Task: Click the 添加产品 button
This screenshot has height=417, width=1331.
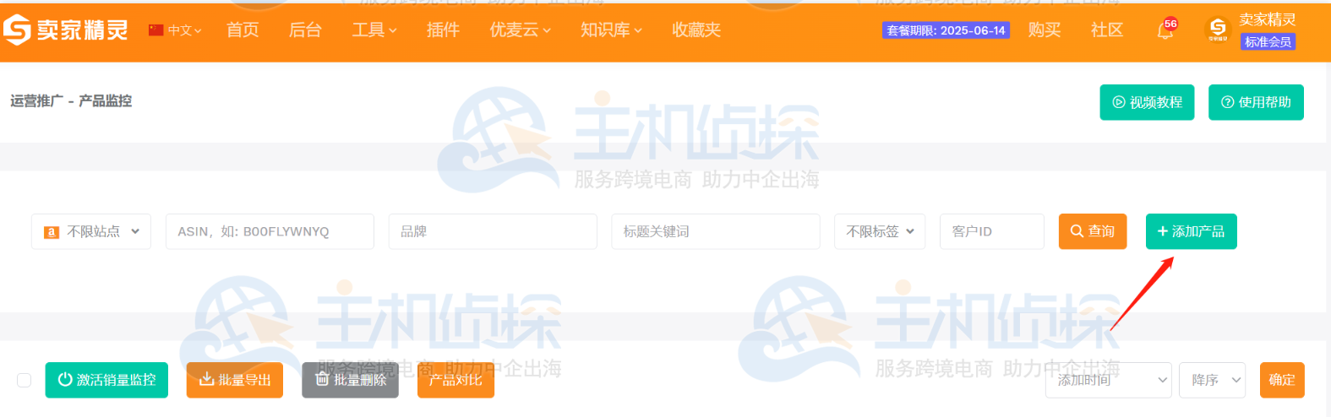Action: (x=1192, y=231)
